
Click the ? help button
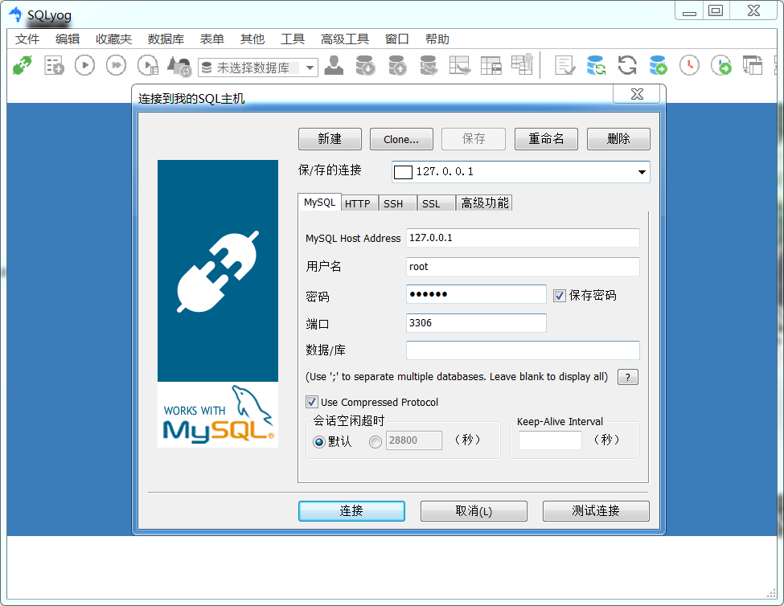click(628, 377)
